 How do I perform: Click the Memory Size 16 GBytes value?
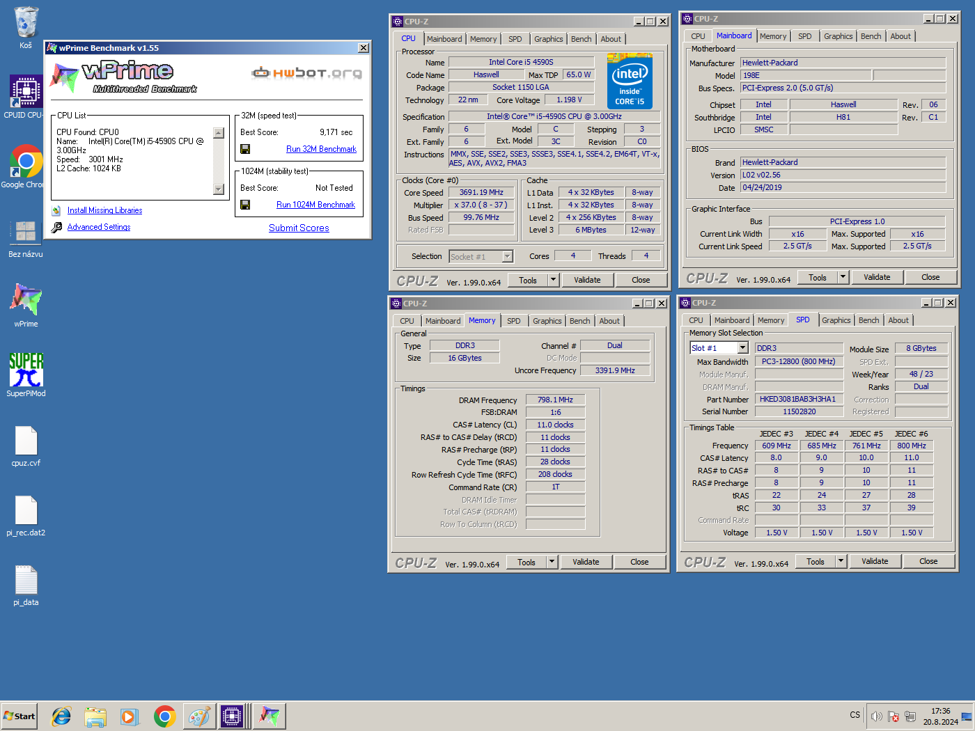pos(465,358)
